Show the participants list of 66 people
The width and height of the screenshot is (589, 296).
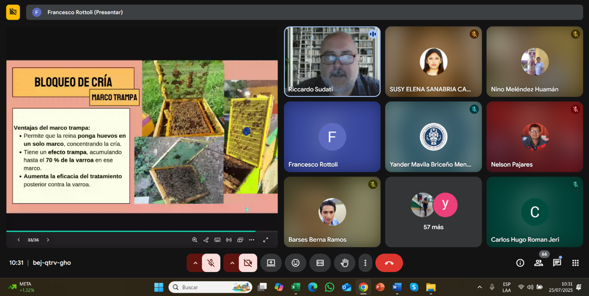click(x=539, y=263)
